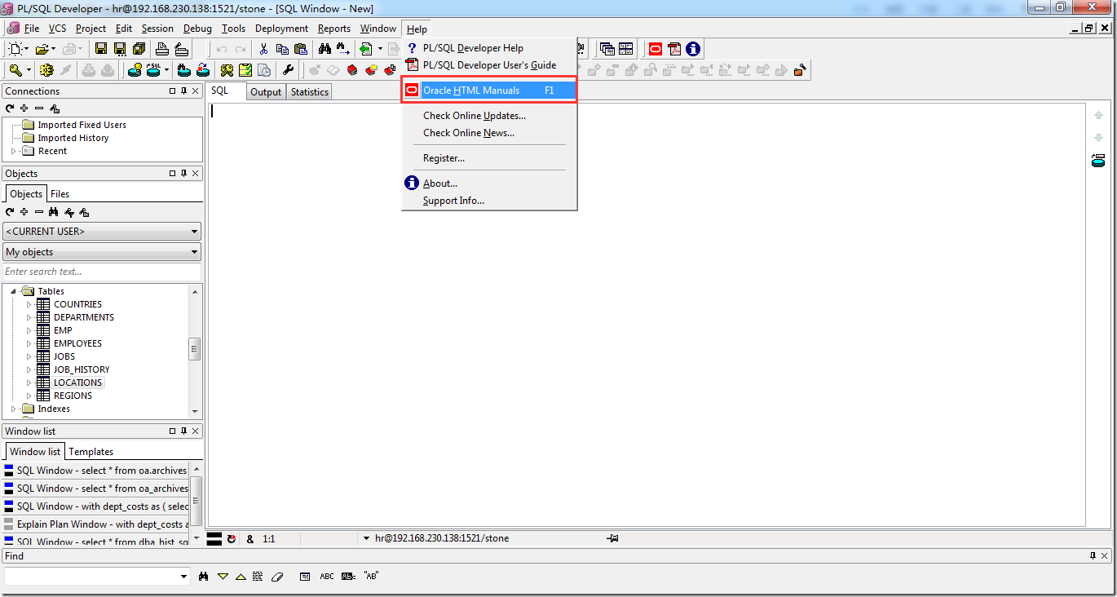The image size is (1117, 597).
Task: Click the red book Macro icon
Action: coord(352,70)
